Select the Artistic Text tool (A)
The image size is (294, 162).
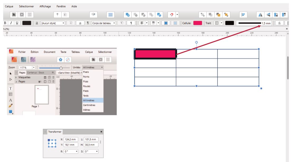coord(11,100)
